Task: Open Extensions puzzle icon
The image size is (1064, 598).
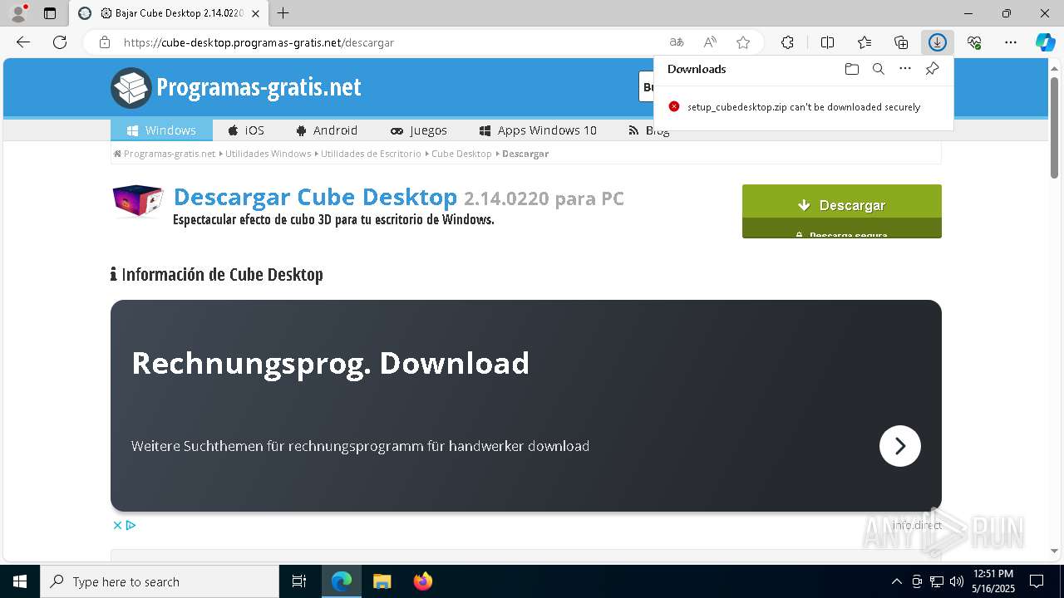Action: (x=787, y=42)
